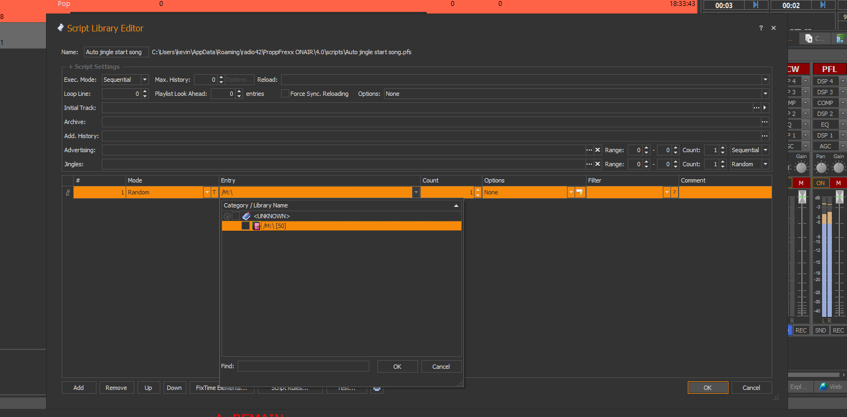Click the T button beside Mode column

coord(214,192)
